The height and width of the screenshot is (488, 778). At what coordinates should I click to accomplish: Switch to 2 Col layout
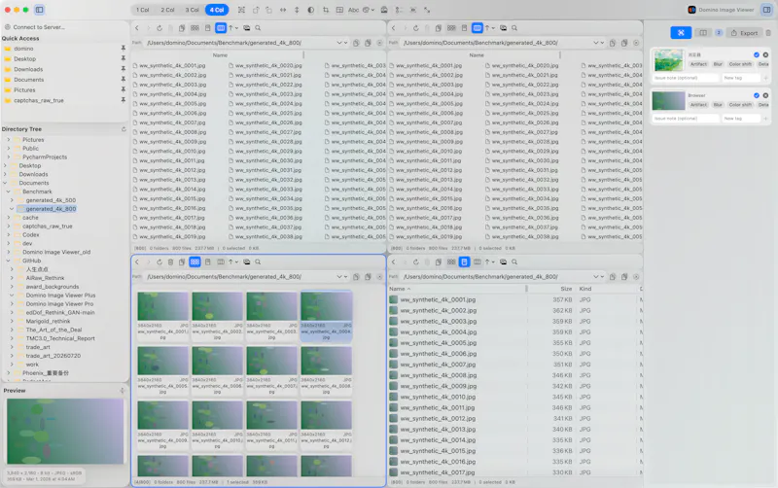167,10
